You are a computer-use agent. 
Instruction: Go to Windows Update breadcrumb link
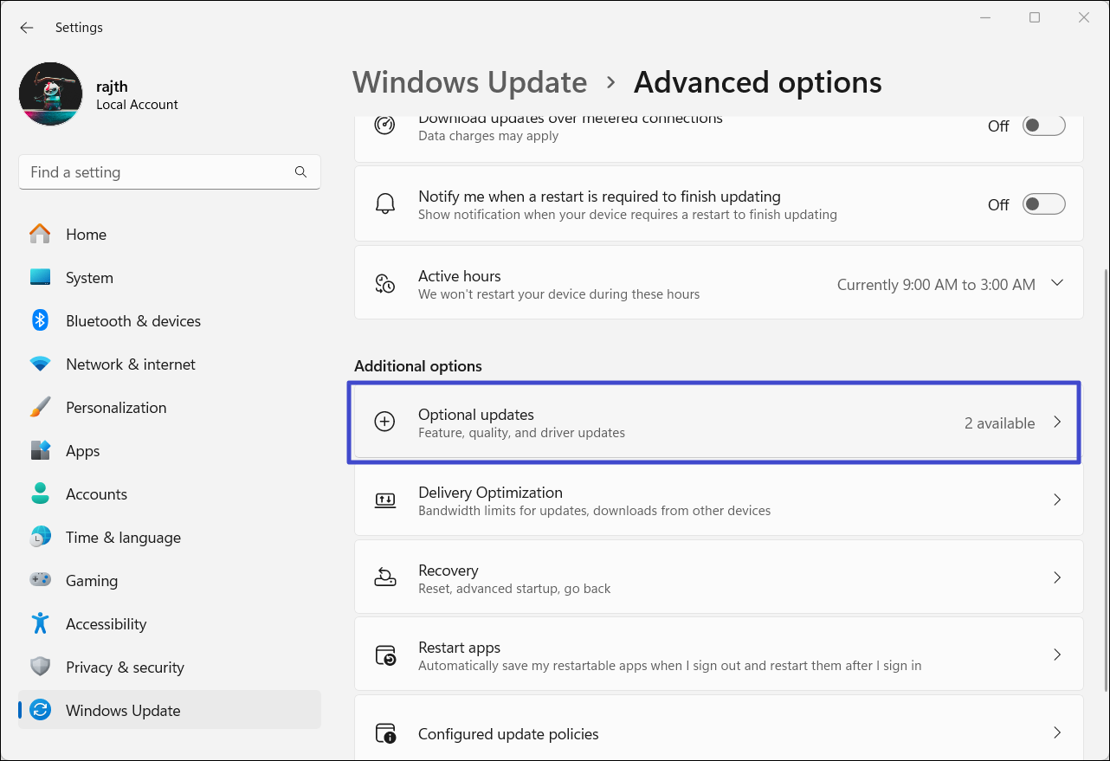click(469, 82)
